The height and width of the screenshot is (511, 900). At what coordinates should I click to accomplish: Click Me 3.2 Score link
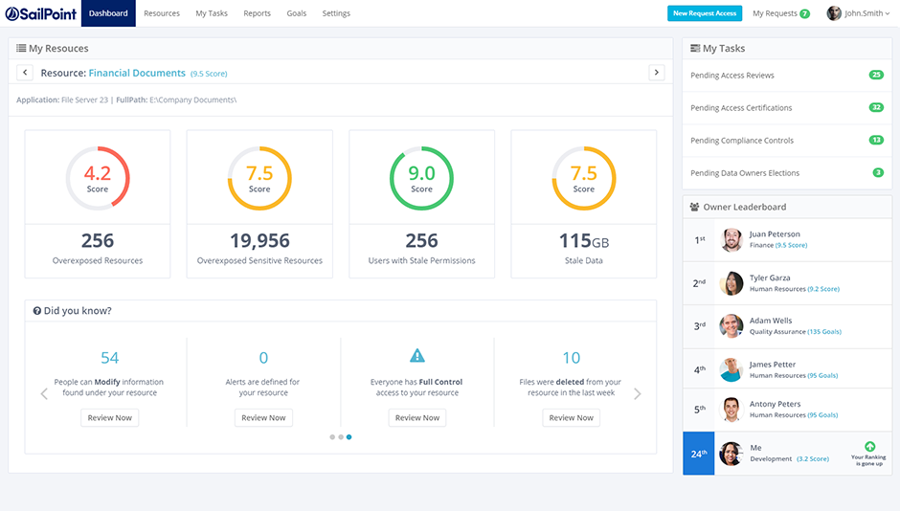(813, 458)
